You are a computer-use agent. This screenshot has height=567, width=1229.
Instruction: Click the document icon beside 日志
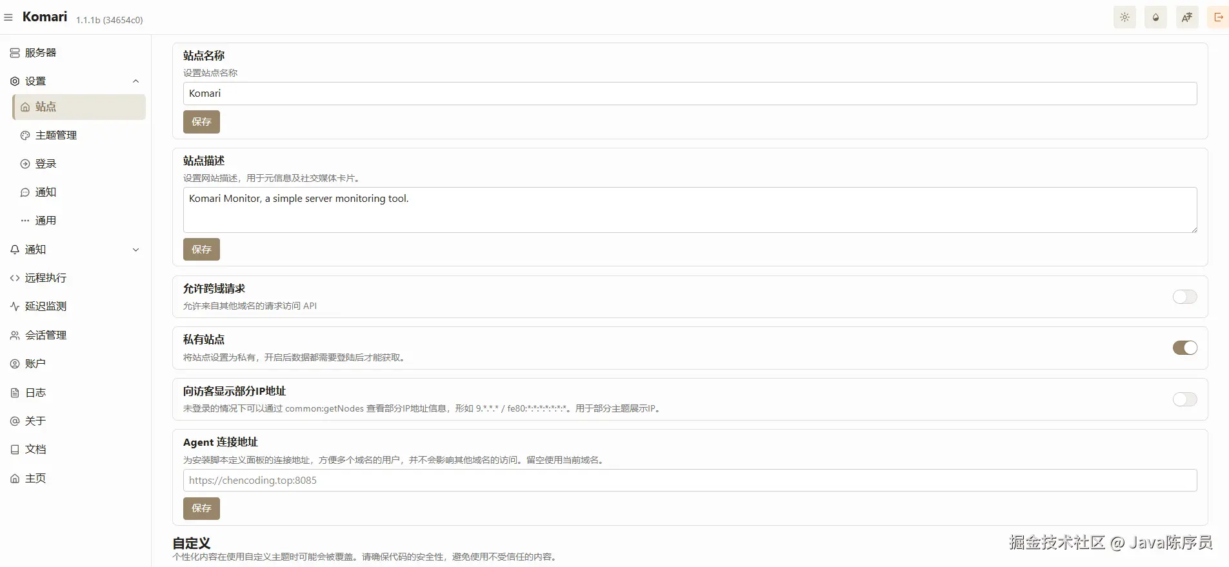15,393
